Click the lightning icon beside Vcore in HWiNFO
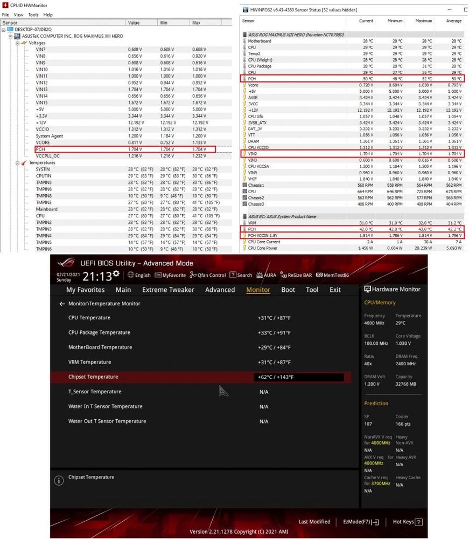469x539 pixels. 244,85
